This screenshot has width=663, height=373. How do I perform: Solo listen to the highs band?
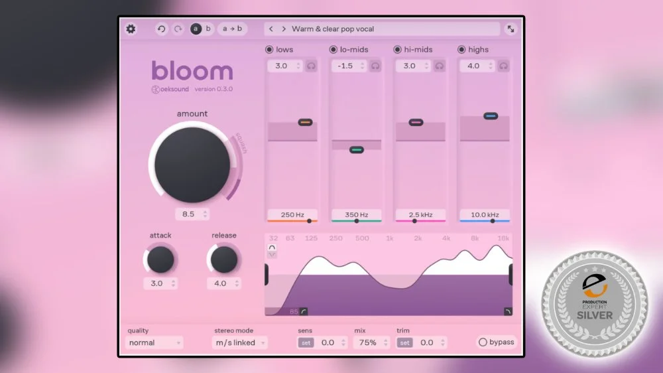point(503,66)
